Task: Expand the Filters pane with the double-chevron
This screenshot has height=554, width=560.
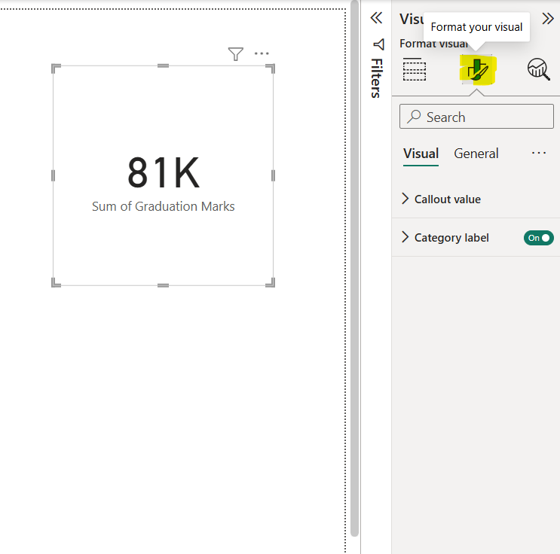Action: (x=376, y=19)
